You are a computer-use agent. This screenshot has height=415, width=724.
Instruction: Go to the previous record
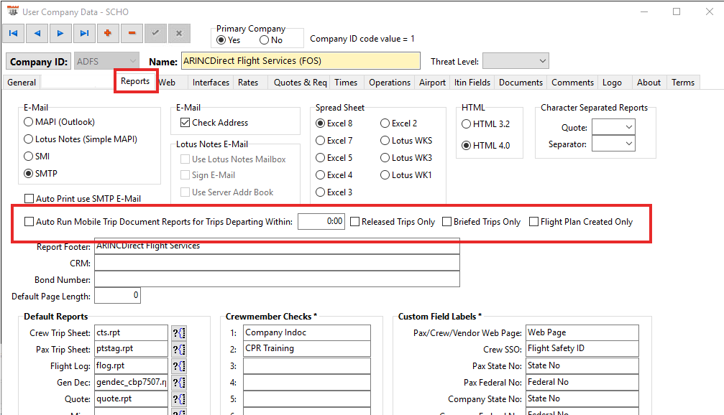[37, 33]
